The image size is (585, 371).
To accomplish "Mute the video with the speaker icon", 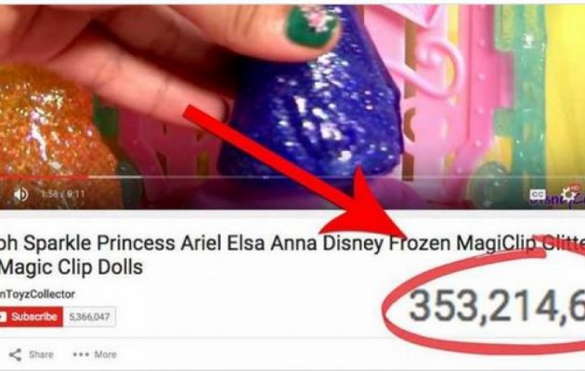I will point(20,195).
